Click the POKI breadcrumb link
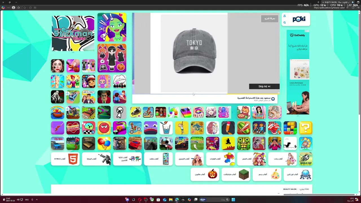Screen dimensions: 361x203 click(x=304, y=189)
